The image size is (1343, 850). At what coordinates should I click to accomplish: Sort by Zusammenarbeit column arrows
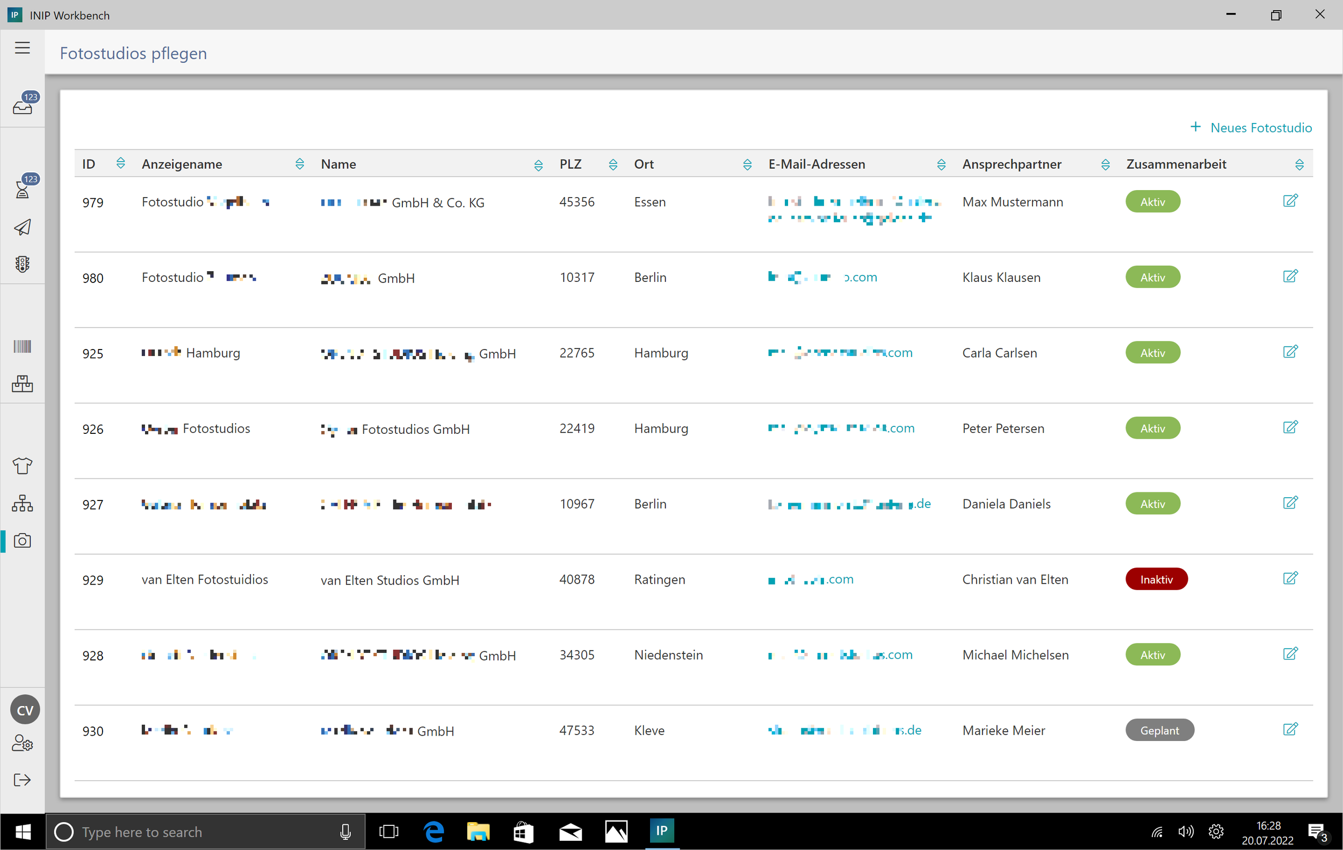1299,164
